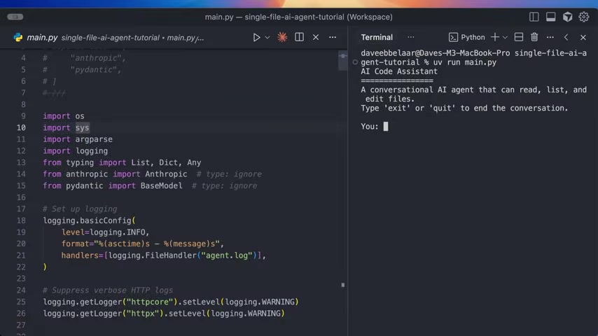Viewport: 598px width, 336px height.
Task: Click the terminal command decoration circle
Action: (355, 62)
